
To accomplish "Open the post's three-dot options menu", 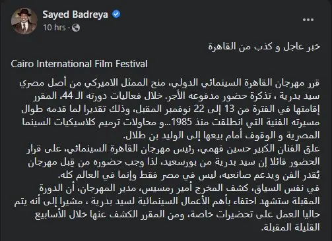I will click(308, 20).
